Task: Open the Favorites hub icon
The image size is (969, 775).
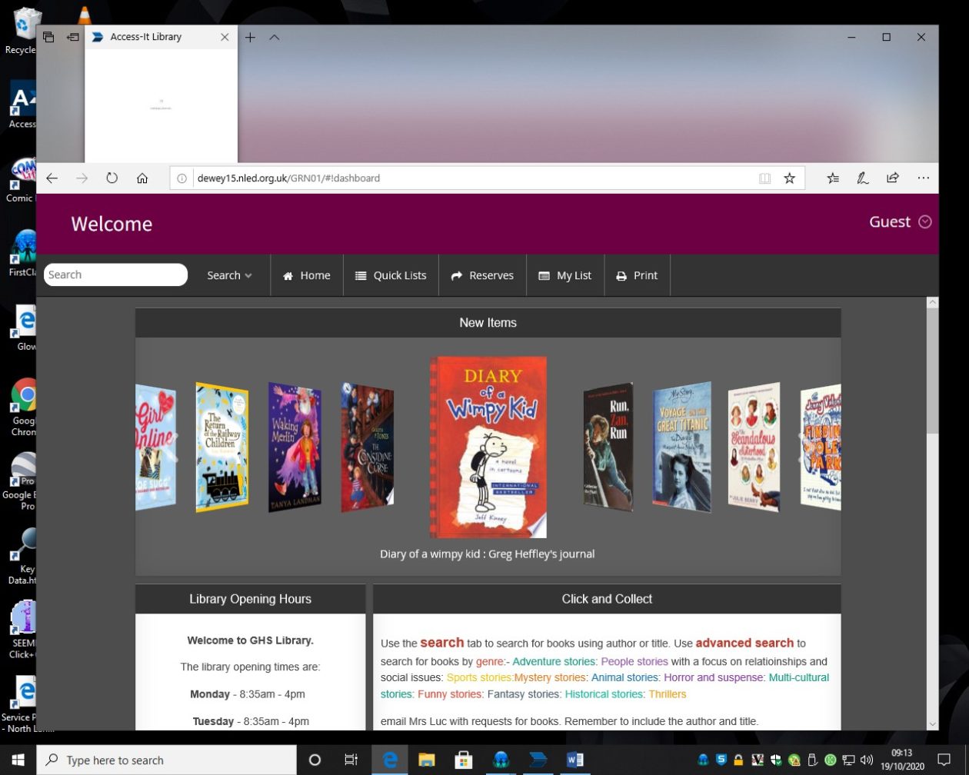Action: tap(833, 178)
